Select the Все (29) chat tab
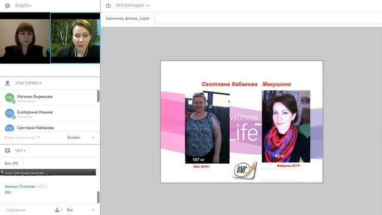This screenshot has height=215, width=382. (x=11, y=163)
